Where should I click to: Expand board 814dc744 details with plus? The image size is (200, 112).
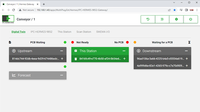[x=62, y=59]
